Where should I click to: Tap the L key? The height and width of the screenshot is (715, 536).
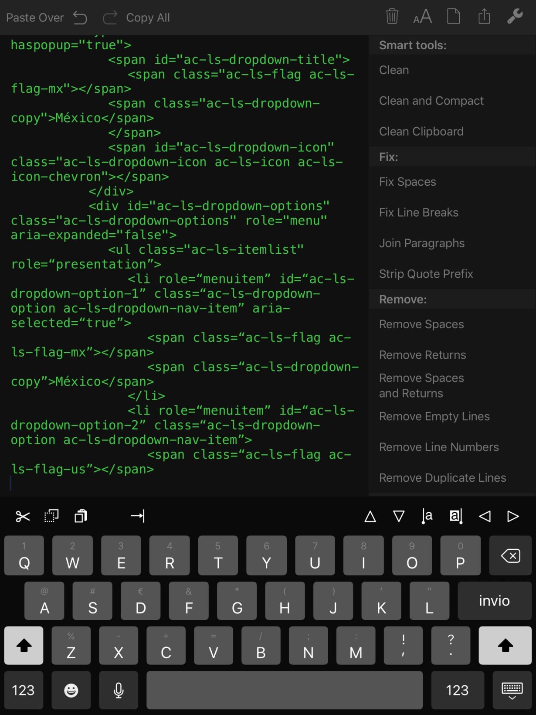pos(429,600)
